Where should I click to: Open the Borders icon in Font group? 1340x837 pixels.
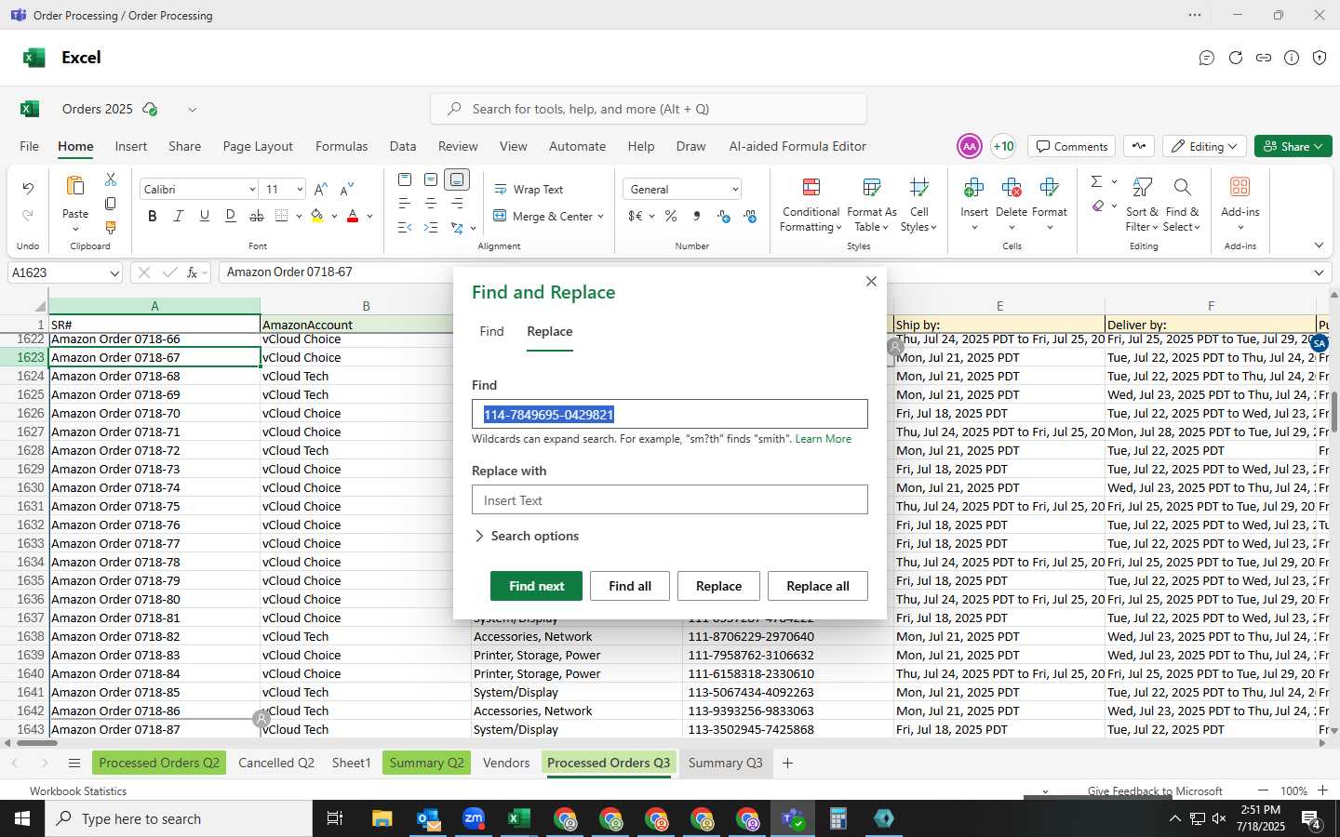coord(282,216)
